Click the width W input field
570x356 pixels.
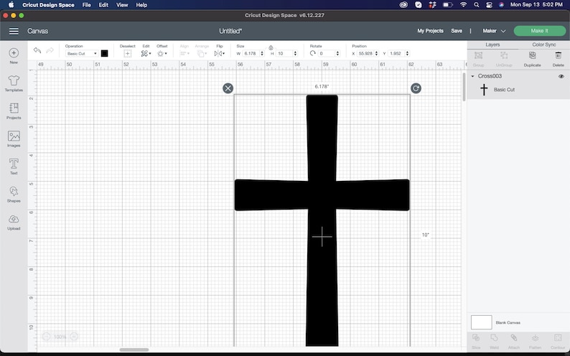click(251, 53)
